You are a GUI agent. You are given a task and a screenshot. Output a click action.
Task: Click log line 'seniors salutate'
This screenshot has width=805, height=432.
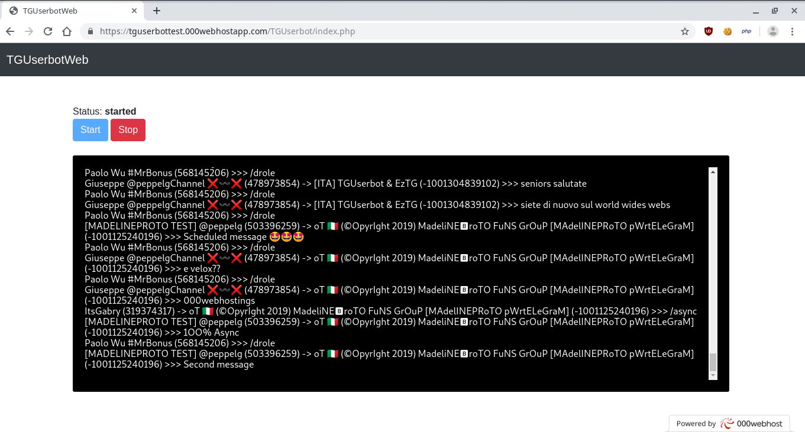tap(336, 183)
